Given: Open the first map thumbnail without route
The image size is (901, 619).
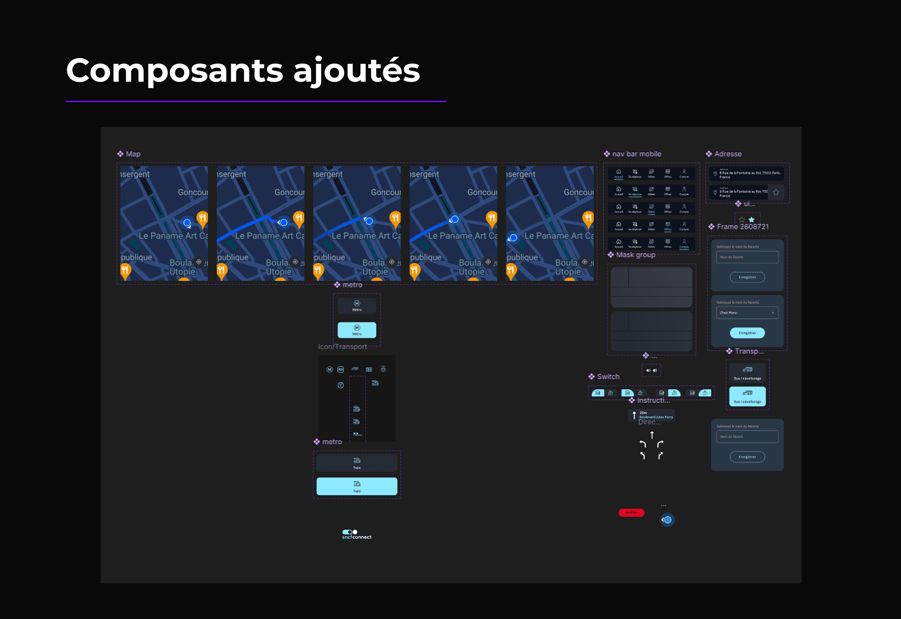Looking at the screenshot, I should tap(164, 223).
